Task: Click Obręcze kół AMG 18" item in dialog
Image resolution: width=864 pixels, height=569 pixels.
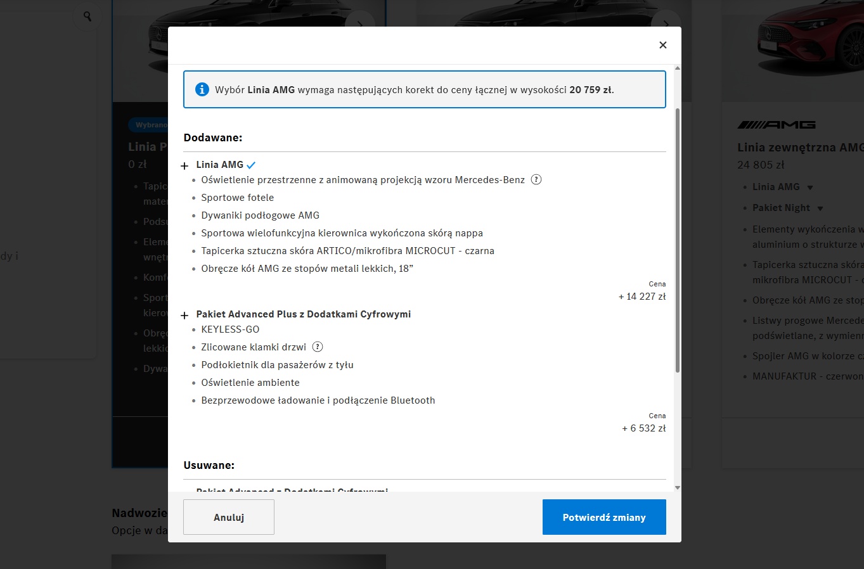Action: [307, 269]
